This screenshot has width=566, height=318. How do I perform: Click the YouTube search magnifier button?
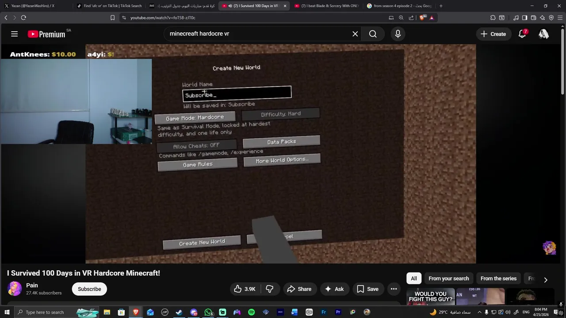tap(373, 34)
